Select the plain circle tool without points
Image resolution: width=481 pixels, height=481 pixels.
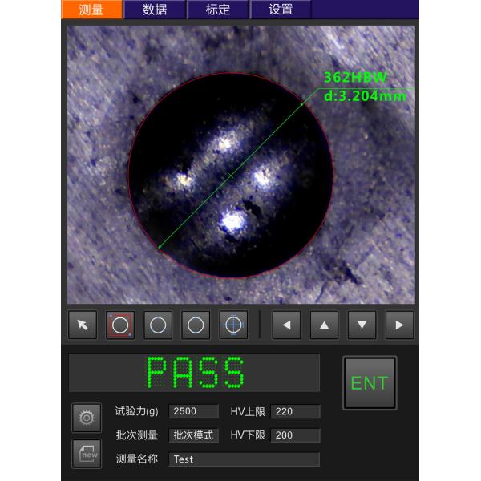coord(196,325)
